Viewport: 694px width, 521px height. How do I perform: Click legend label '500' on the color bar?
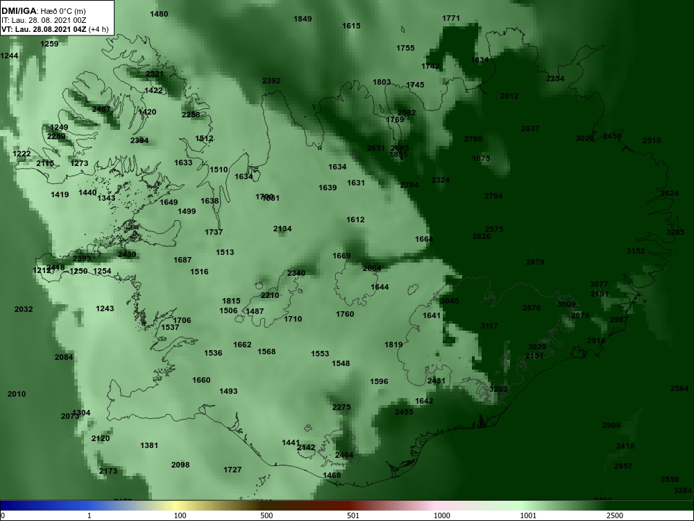click(266, 515)
